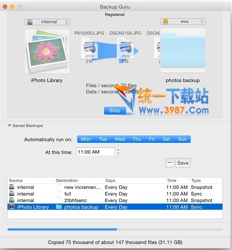This screenshot has width=232, height=250.
Task: Open the evo destination drive dropdown
Action: (183, 21)
